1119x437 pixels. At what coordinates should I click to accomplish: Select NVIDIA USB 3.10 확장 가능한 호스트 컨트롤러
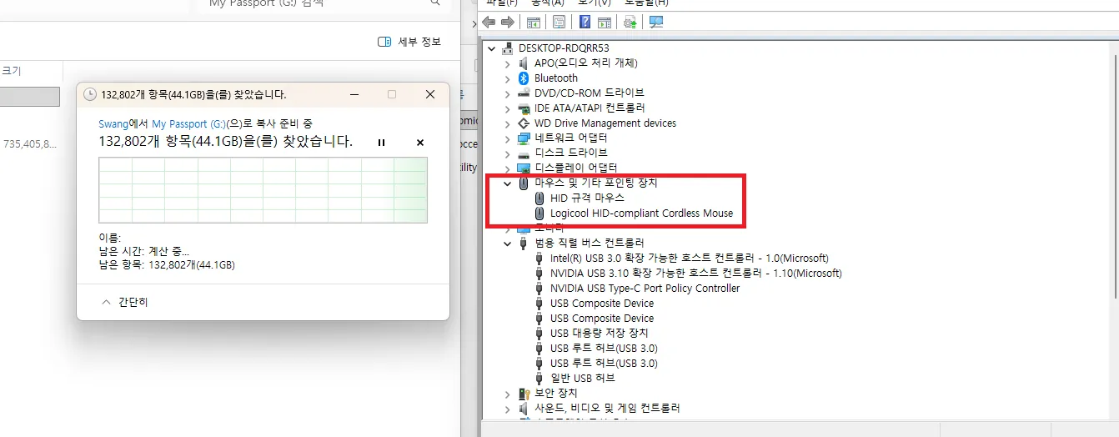(x=696, y=273)
